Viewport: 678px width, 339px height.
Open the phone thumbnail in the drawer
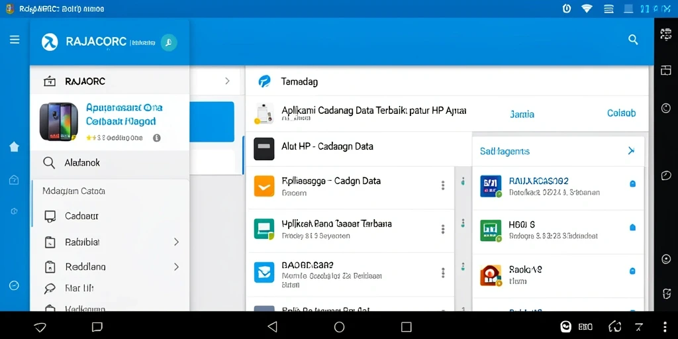click(x=58, y=122)
